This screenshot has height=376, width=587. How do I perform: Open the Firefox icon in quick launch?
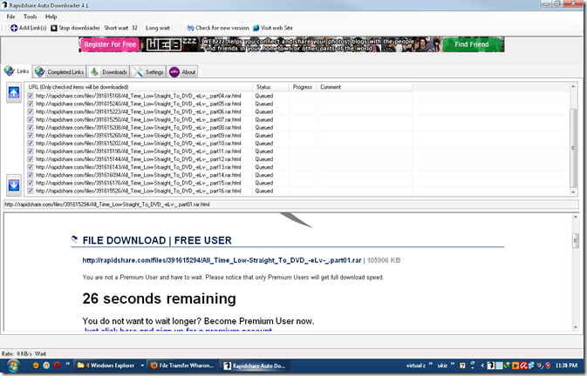[x=46, y=366]
